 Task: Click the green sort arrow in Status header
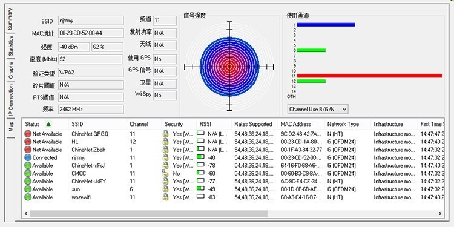[x=48, y=124]
